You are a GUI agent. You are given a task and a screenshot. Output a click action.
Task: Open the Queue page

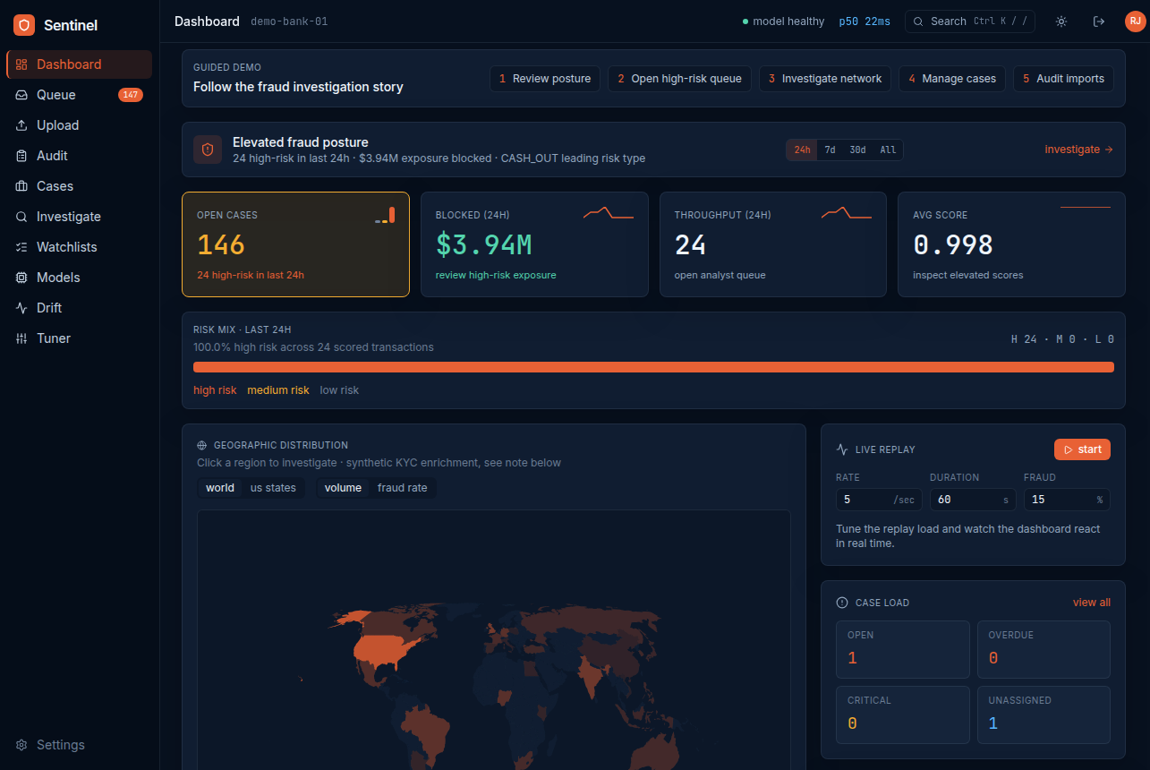pos(79,95)
